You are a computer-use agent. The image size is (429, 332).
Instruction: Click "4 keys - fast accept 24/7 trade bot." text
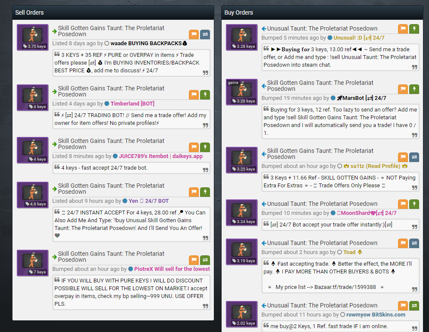[x=104, y=168]
